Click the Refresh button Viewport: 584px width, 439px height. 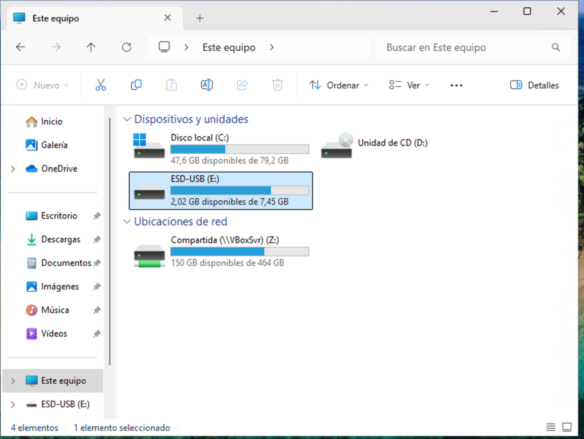(127, 47)
